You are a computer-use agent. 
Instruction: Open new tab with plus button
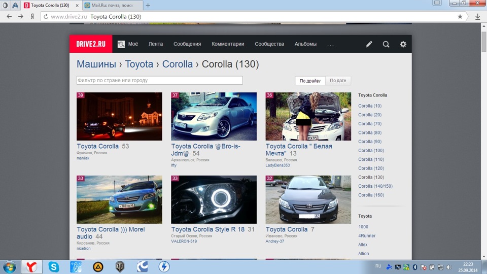tap(148, 5)
